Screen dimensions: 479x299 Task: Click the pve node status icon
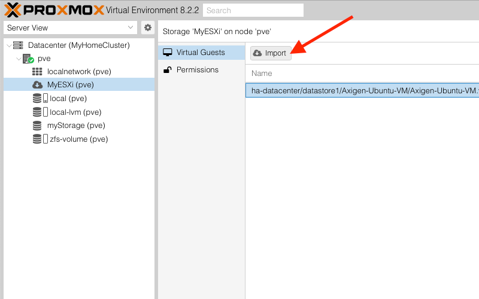coord(28,59)
